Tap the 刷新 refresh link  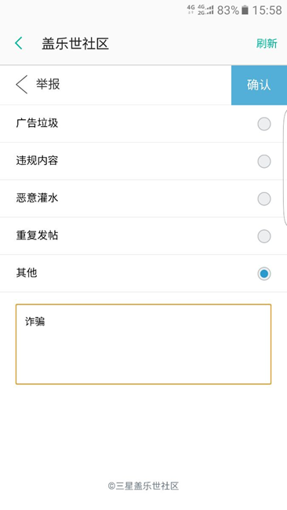267,44
